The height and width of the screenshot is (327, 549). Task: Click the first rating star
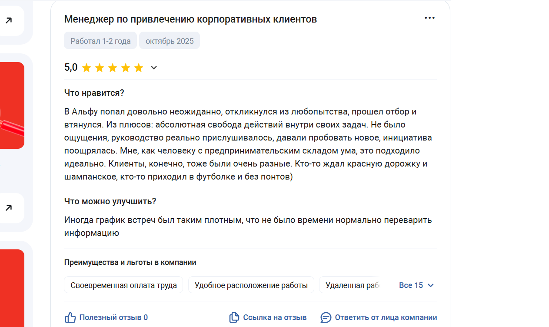(x=87, y=68)
